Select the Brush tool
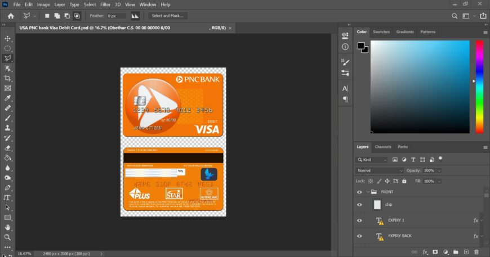The height and width of the screenshot is (257, 490). click(7, 118)
